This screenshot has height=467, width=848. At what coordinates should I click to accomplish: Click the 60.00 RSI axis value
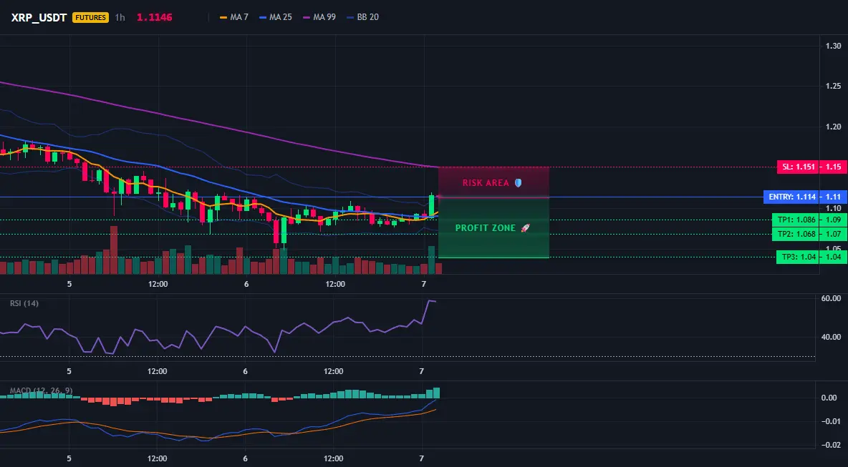click(x=832, y=298)
